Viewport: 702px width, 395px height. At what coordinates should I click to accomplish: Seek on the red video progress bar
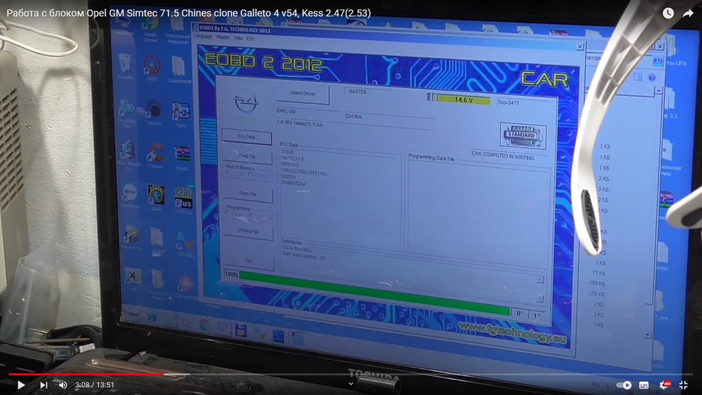click(86, 374)
